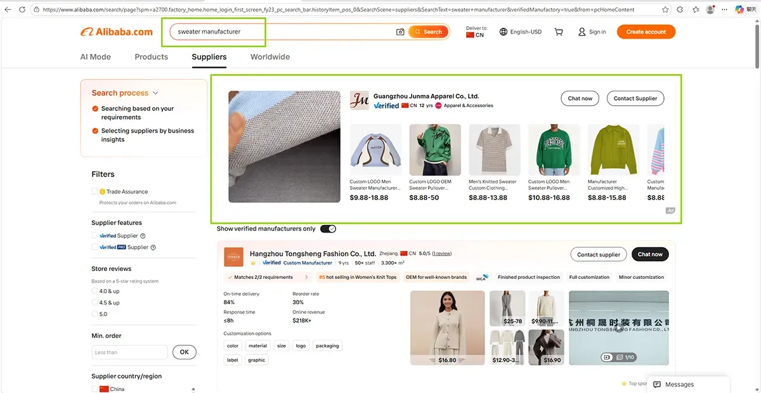This screenshot has width=761, height=393.
Task: Open the 1/10 image gallery icon
Action: tap(620, 358)
